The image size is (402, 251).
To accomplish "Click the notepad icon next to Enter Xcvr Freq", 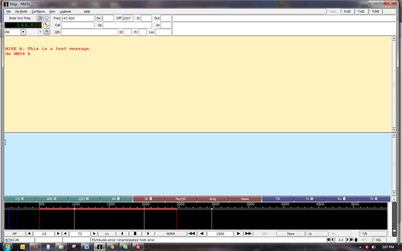I will pos(40,18).
